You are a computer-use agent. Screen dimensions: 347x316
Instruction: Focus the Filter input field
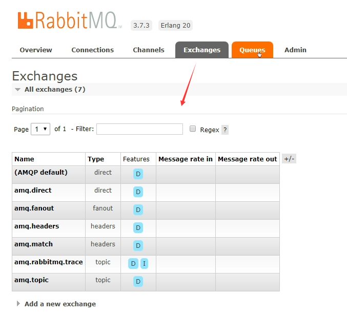point(139,129)
